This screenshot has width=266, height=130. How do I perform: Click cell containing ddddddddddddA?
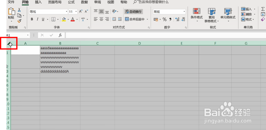point(60,71)
